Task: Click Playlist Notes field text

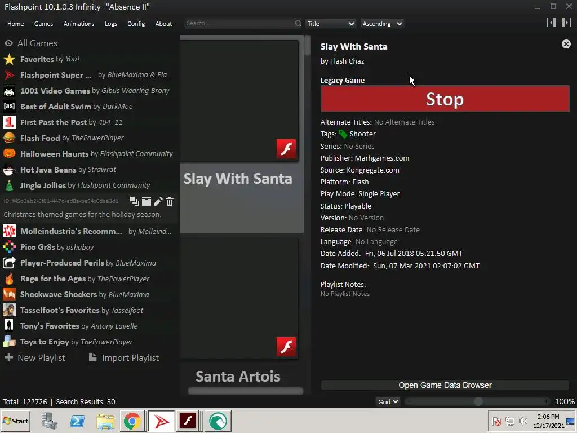Action: tap(345, 294)
